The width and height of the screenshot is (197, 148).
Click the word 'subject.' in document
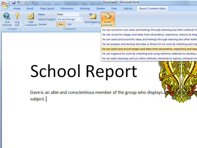[x=38, y=99]
